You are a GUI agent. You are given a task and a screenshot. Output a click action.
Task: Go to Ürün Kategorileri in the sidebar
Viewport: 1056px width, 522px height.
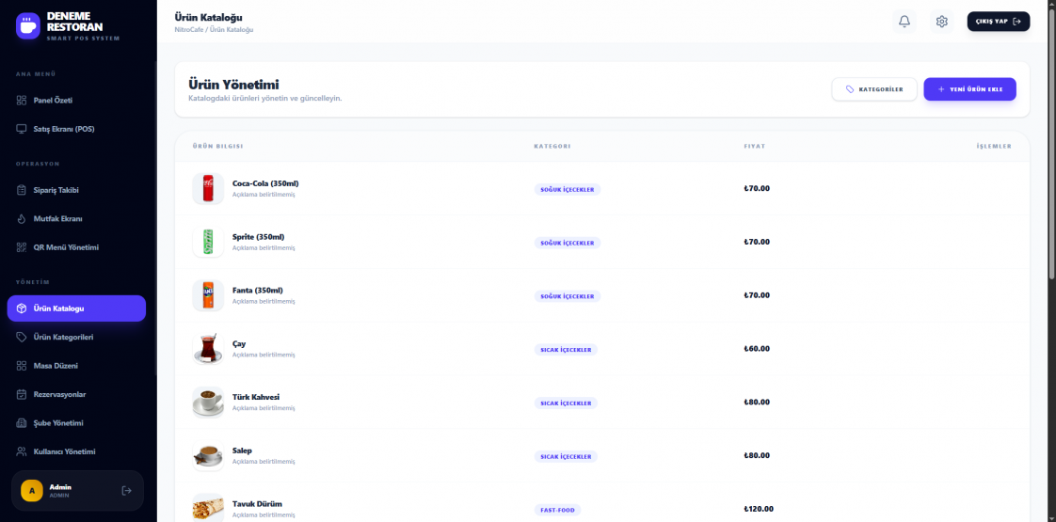click(62, 337)
